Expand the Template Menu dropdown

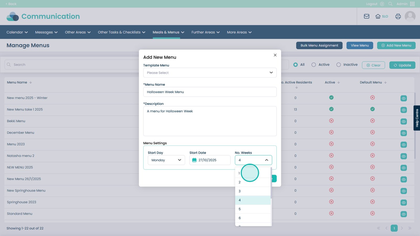[210, 73]
